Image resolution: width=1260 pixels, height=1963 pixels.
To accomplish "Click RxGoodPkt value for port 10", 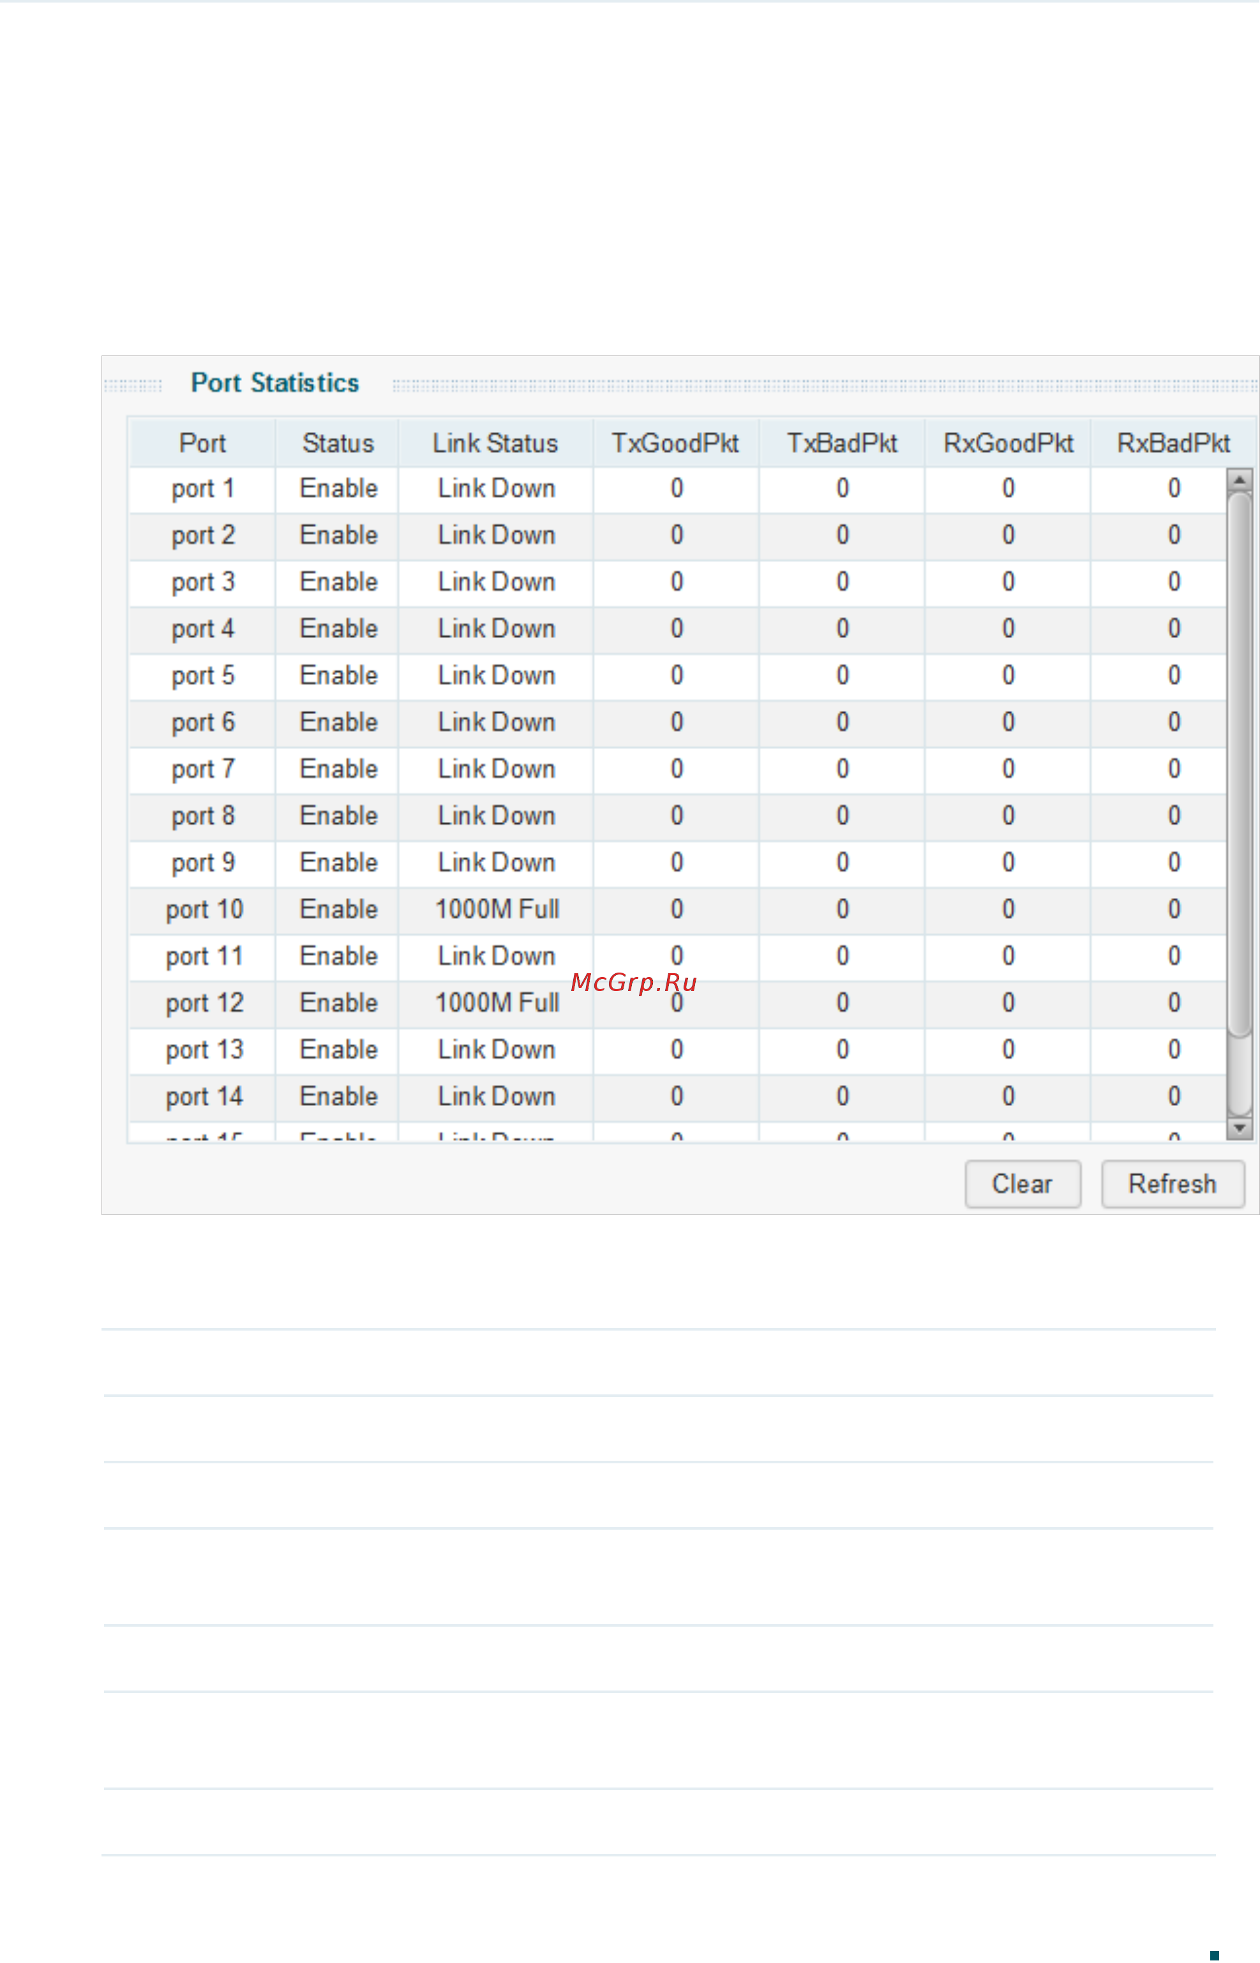I will pos(1008,909).
